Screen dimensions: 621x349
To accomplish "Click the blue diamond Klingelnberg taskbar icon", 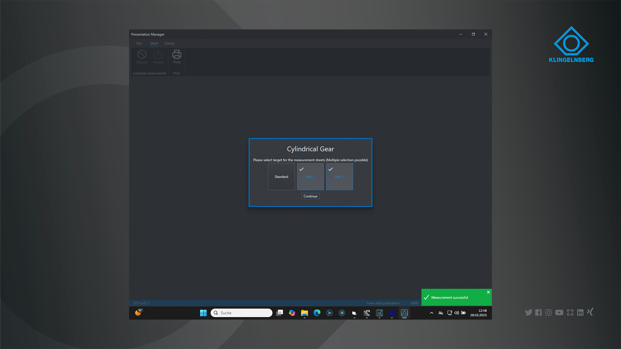I will click(x=392, y=313).
